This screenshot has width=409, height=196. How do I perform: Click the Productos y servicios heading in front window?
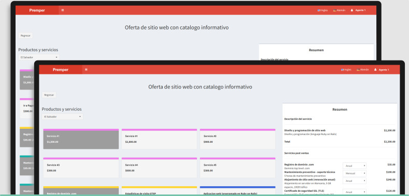tap(62, 109)
